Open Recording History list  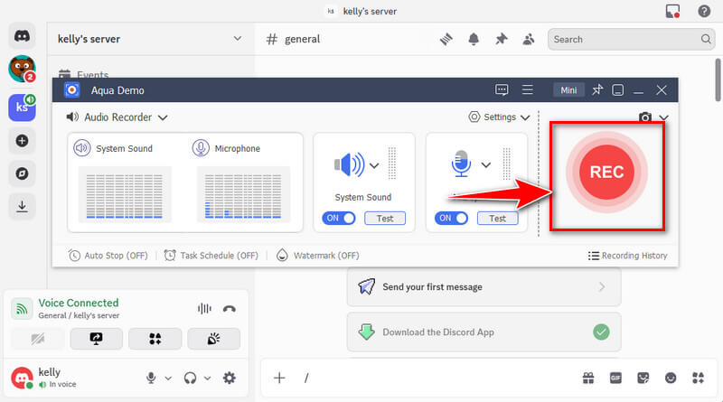tap(627, 256)
